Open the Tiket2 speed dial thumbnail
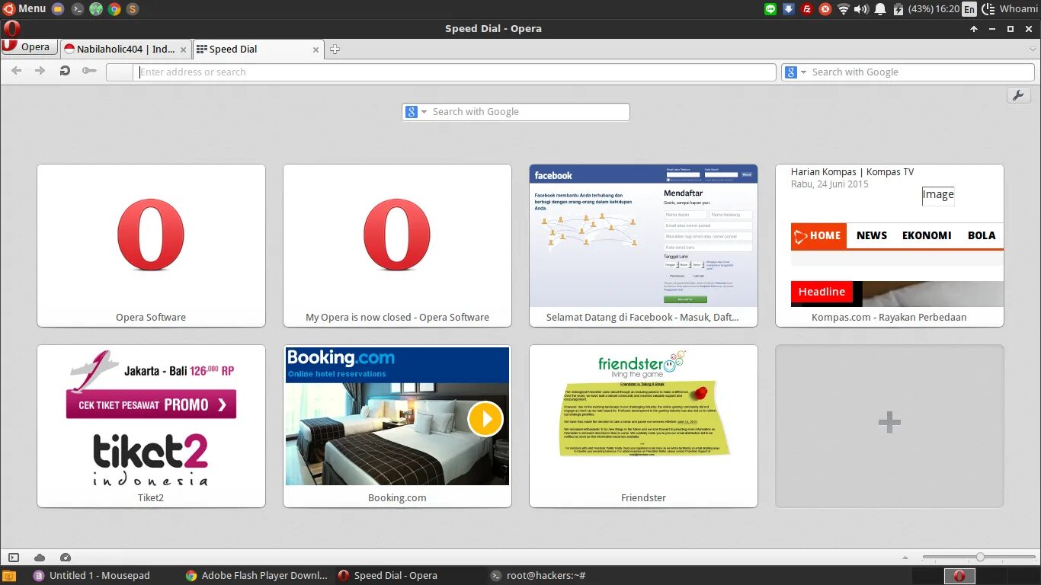Image resolution: width=1041 pixels, height=585 pixels. (151, 426)
